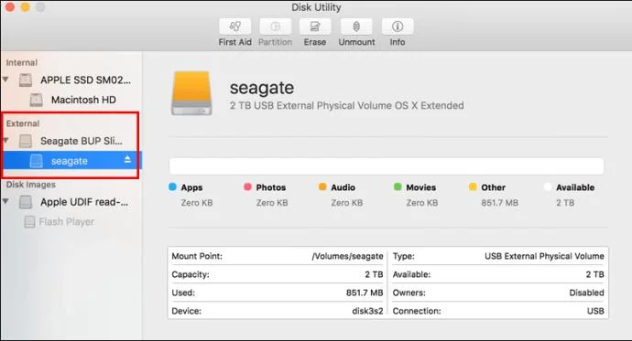Click the Capacity 2 TB value
Screen dimensions: 632x341
(x=374, y=274)
